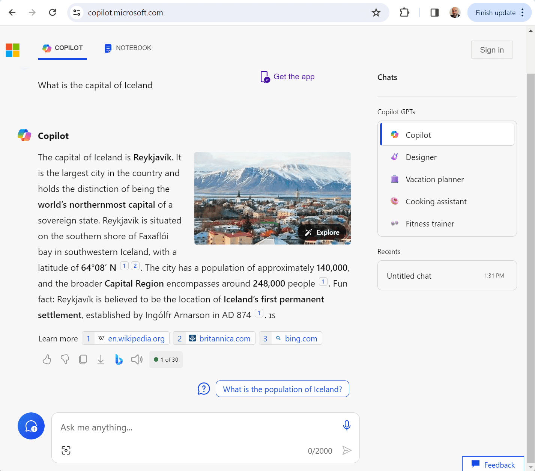Open the bing.com source link
The image size is (535, 471).
[x=290, y=338]
